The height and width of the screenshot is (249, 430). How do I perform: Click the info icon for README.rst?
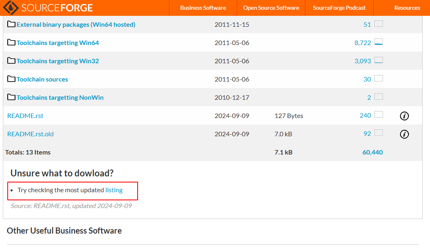(x=404, y=116)
